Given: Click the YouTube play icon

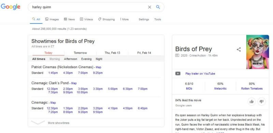Looking at the screenshot, I should 178,74.
